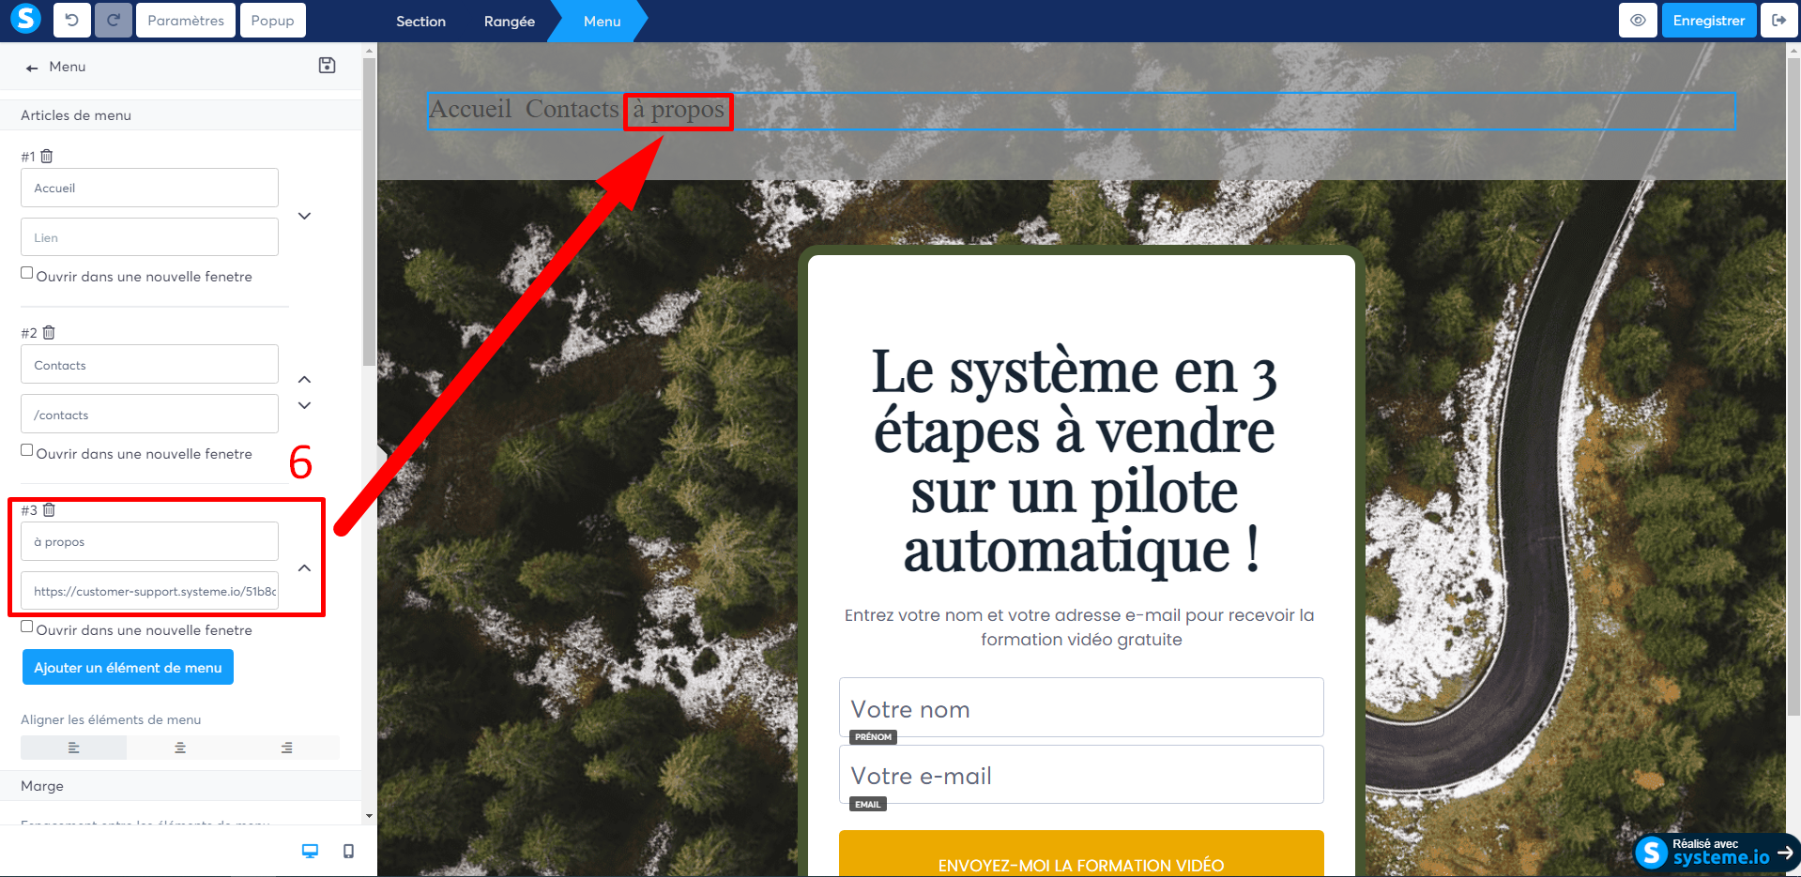Viewport: 1801px width, 877px height.
Task: Open the Réalisé avec systeme.io badge
Action: [x=1717, y=852]
